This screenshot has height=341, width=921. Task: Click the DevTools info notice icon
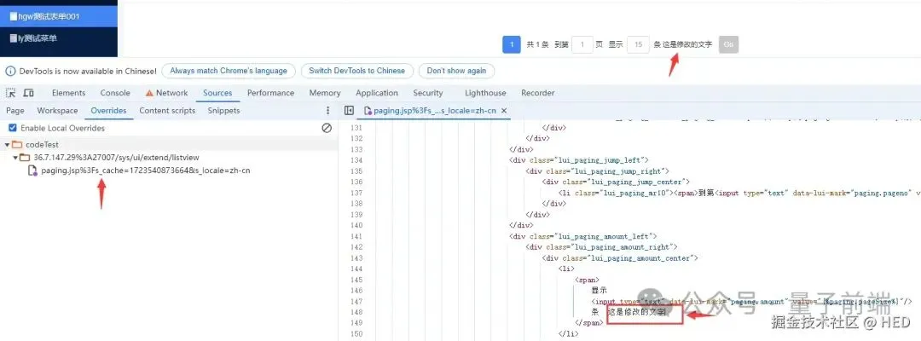click(x=10, y=71)
